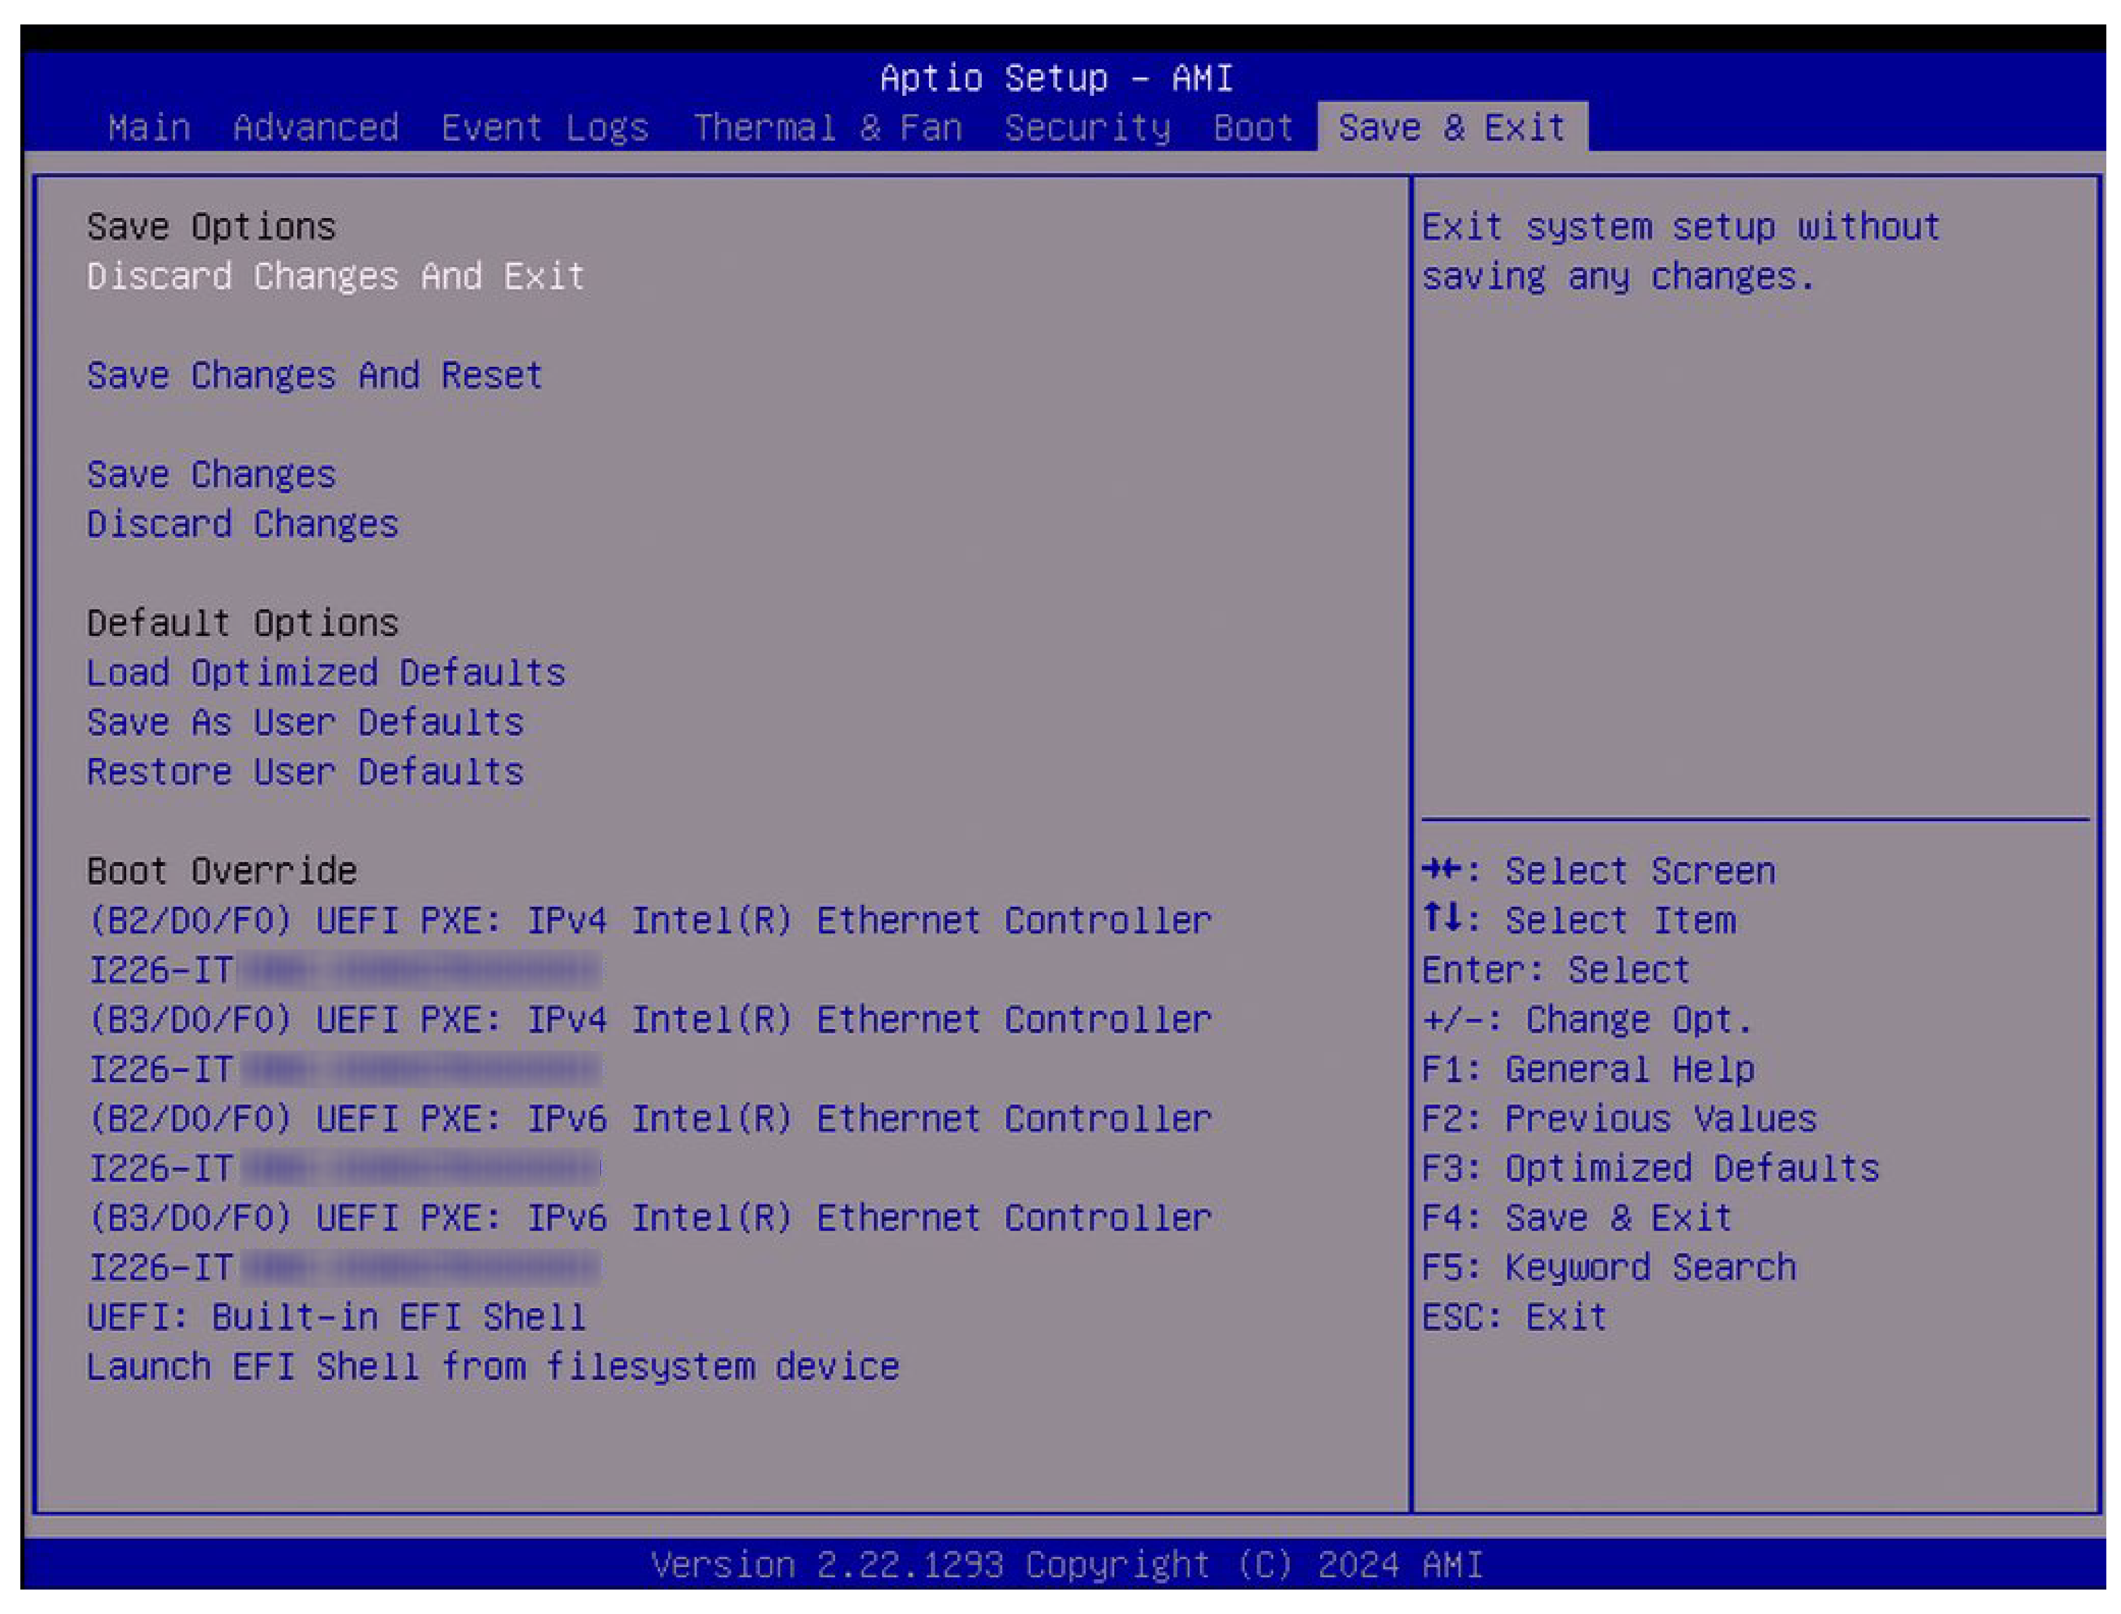Click Restore User Defaults
The image size is (2121, 1614).
tap(305, 772)
